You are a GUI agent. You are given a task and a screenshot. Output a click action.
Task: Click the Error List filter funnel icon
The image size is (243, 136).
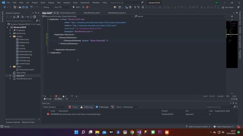[x=113, y=107]
